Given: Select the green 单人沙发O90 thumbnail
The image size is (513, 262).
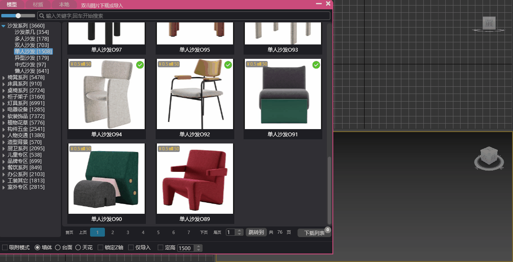Looking at the screenshot, I should [107, 179].
